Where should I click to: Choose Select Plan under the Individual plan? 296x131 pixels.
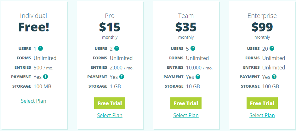(33, 101)
